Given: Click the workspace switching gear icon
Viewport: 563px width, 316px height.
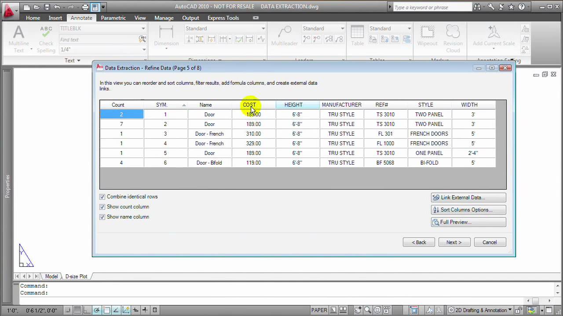Looking at the screenshot, I should pos(450,310).
